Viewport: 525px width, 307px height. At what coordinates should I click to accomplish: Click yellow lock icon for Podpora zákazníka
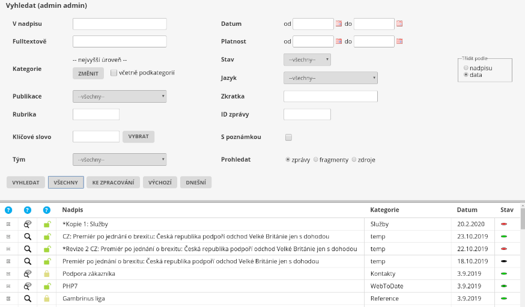tap(47, 274)
